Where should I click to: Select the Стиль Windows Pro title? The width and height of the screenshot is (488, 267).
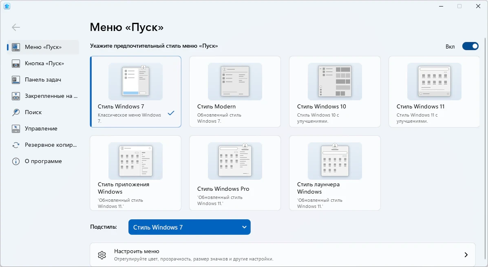click(x=223, y=189)
